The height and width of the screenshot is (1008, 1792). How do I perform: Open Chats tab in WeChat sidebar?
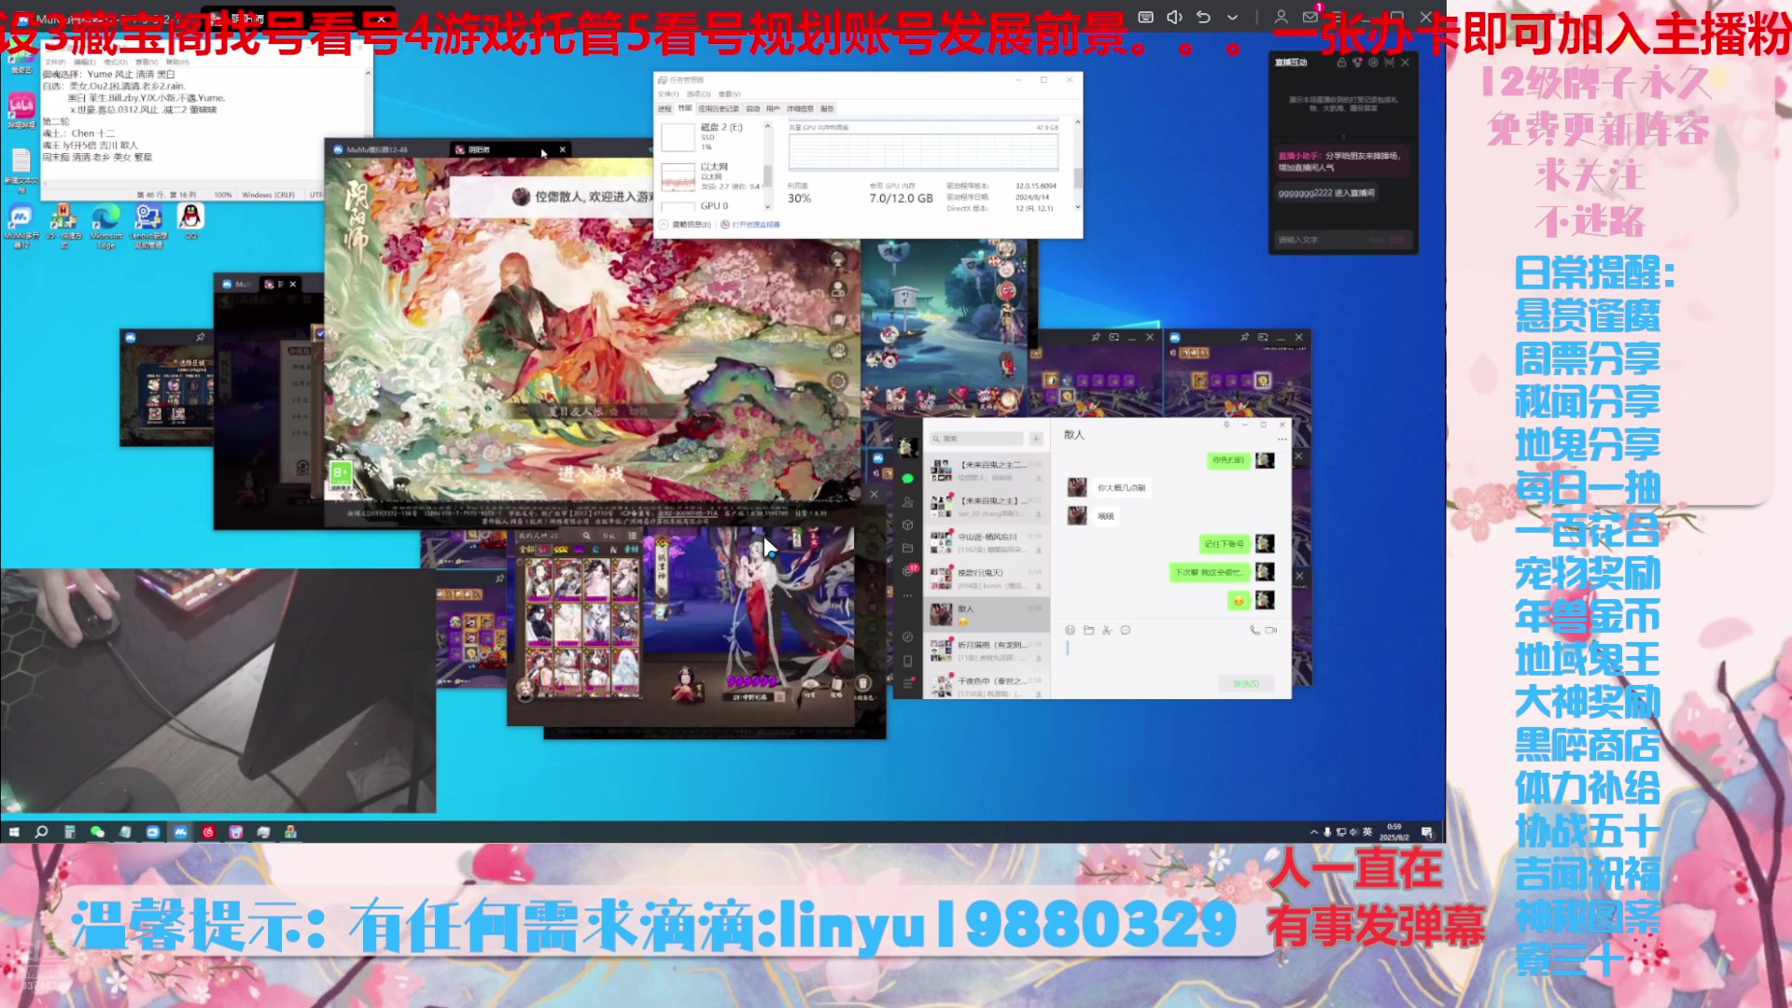pyautogui.click(x=907, y=479)
